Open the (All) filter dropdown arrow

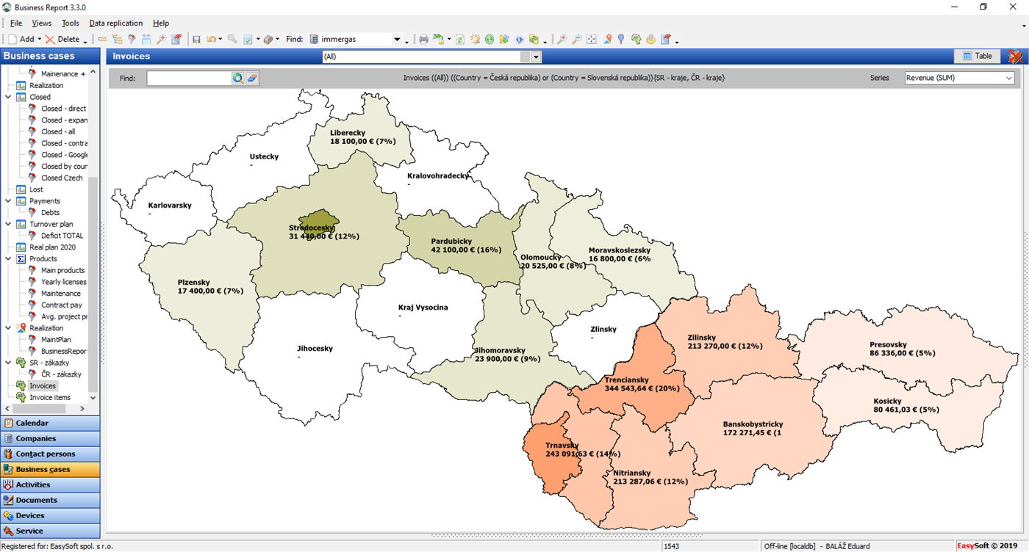click(536, 57)
